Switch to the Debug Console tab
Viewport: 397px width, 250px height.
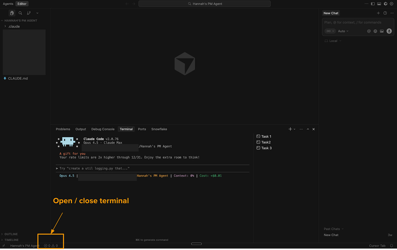tap(103, 129)
